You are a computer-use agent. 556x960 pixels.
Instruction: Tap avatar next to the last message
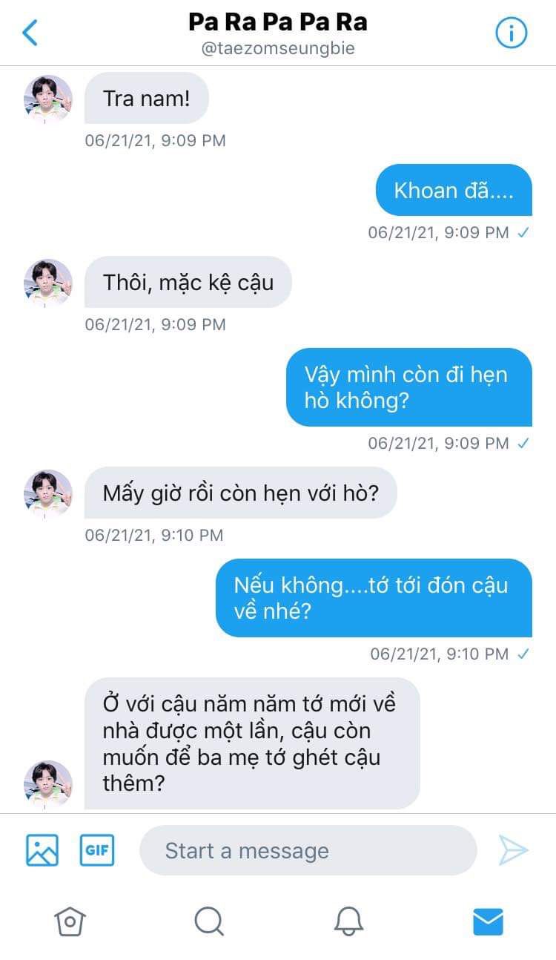point(48,784)
